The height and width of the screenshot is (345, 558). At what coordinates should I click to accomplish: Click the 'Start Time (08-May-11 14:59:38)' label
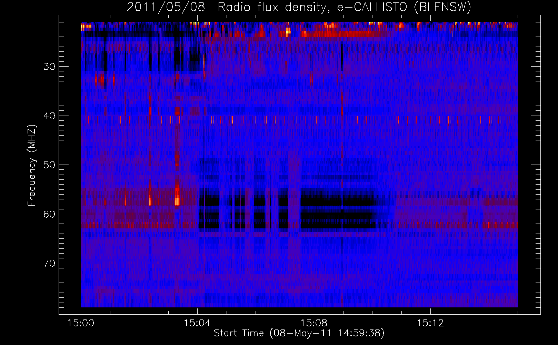click(x=299, y=333)
